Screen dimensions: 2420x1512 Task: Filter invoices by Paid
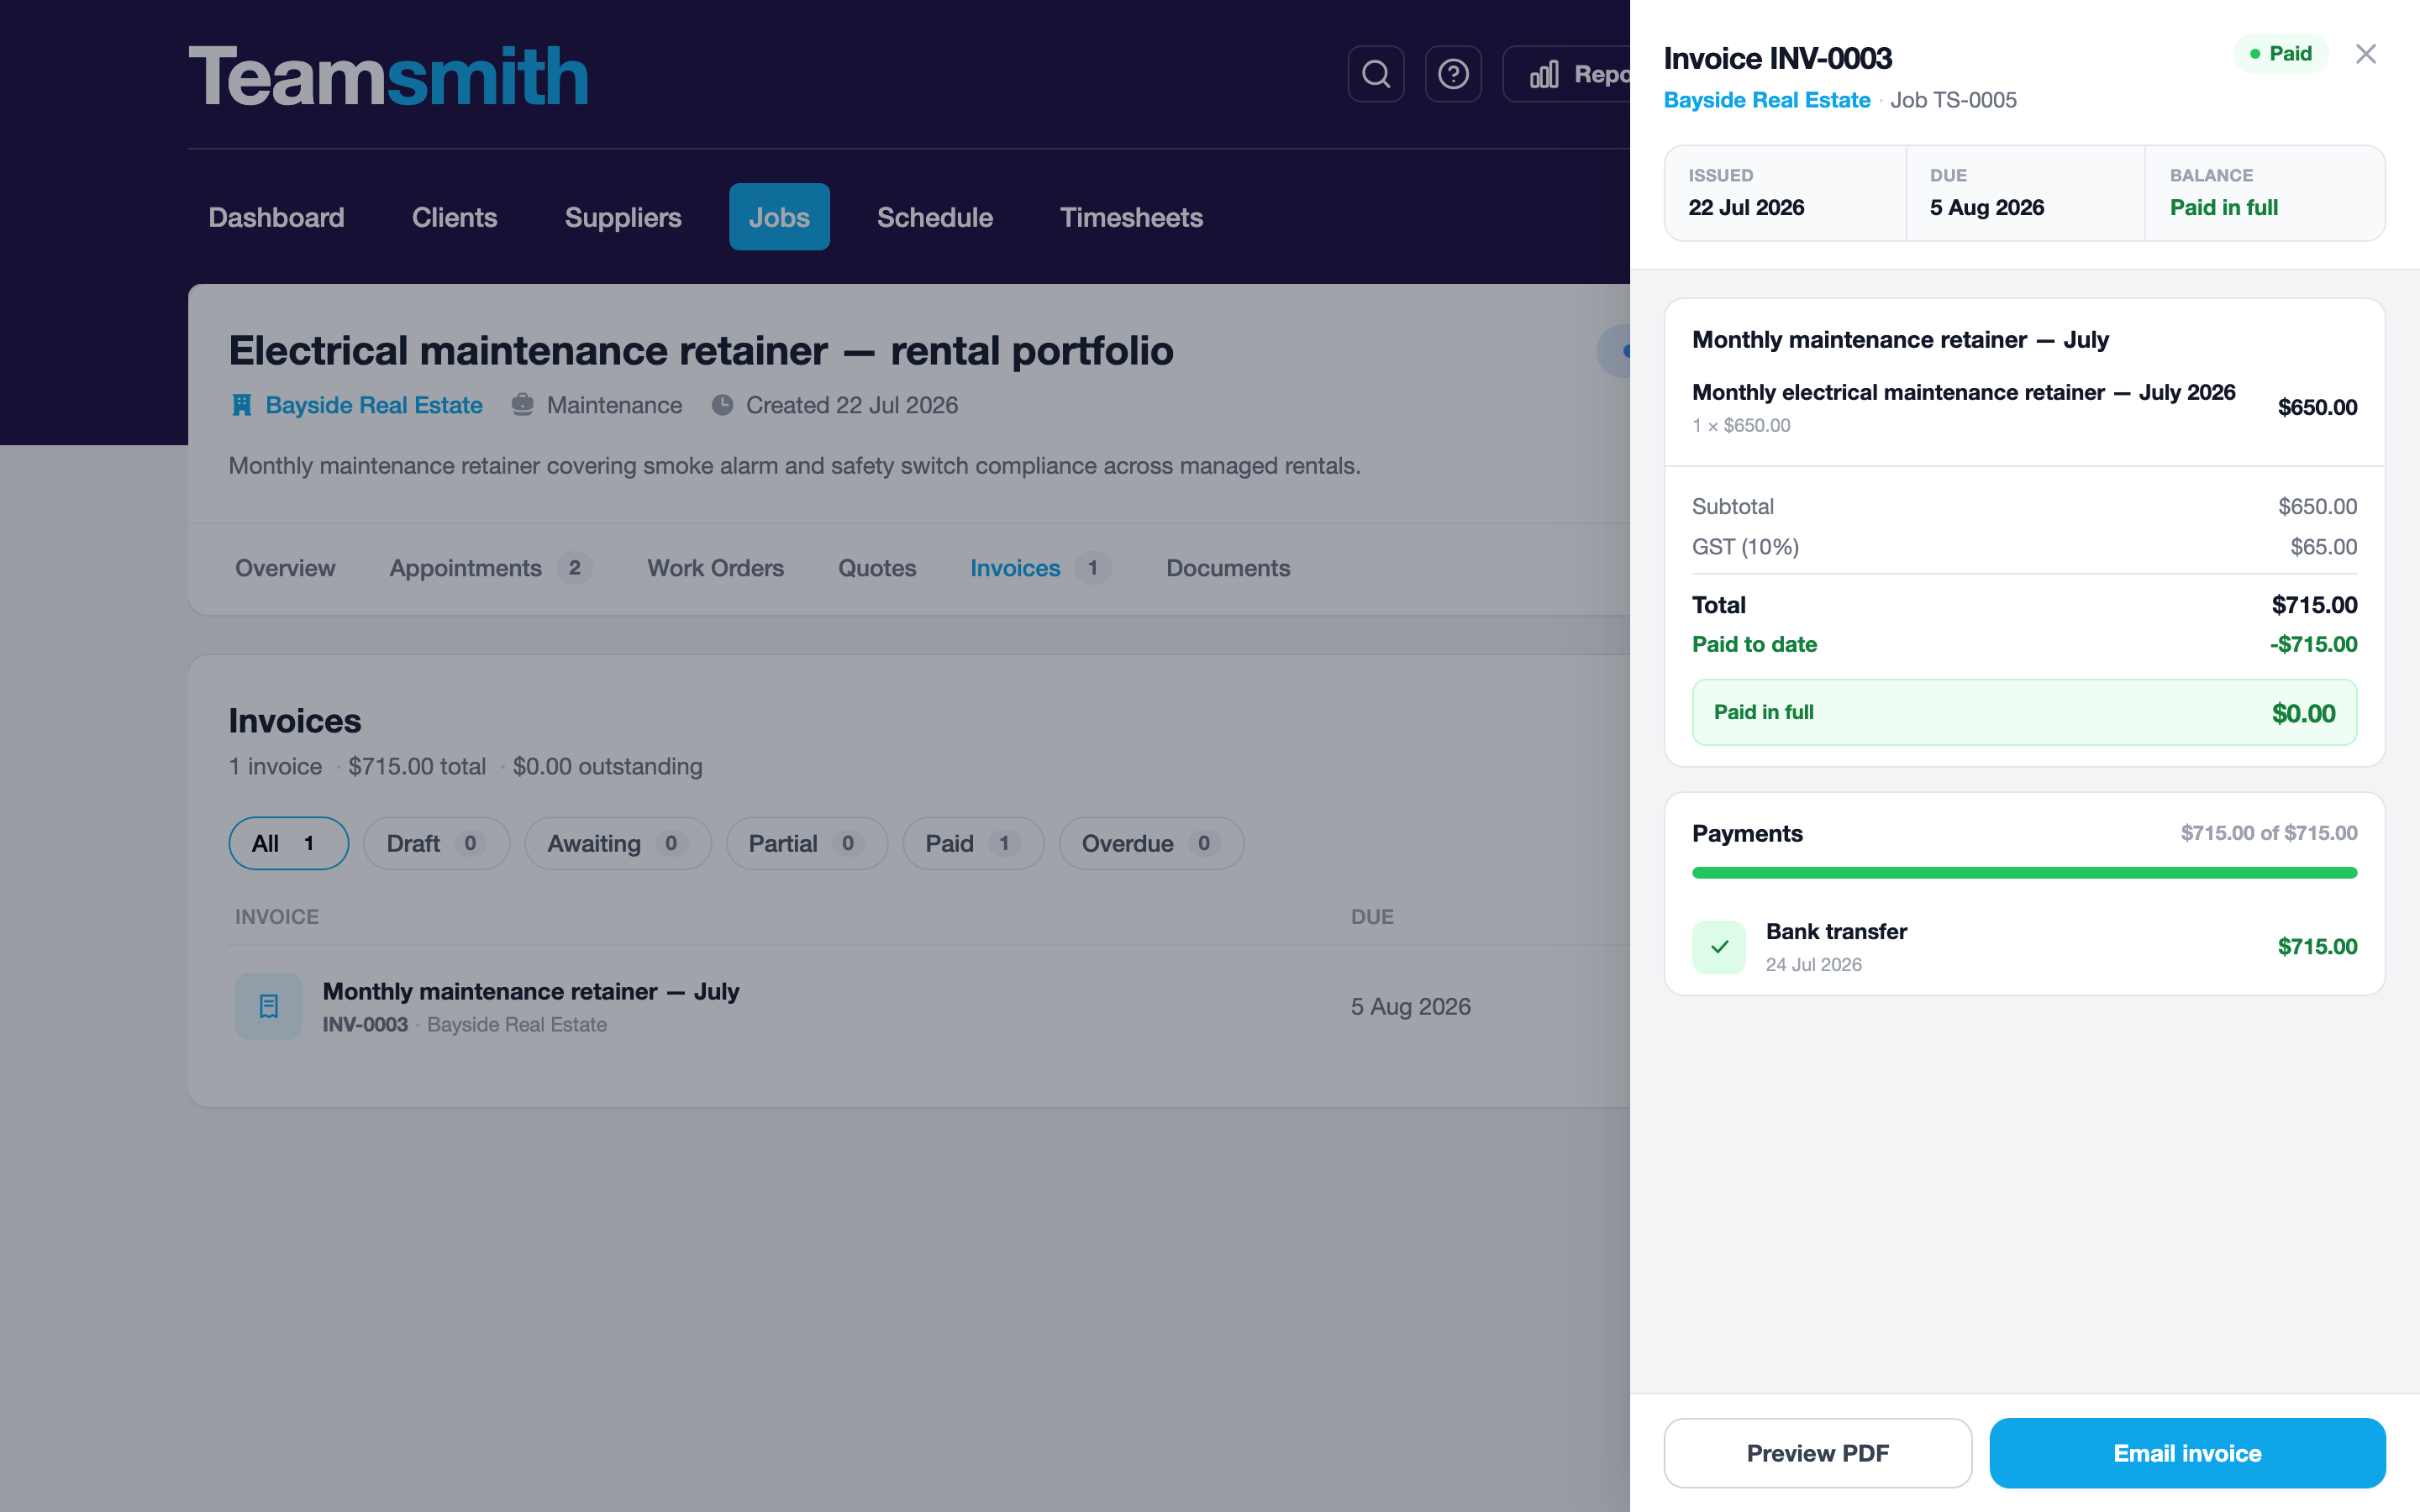coord(973,843)
